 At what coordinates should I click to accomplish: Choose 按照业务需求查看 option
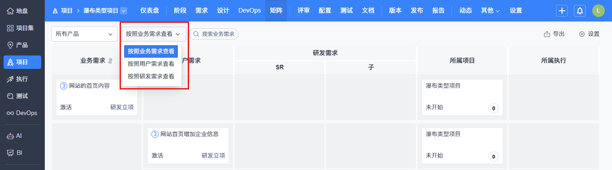(x=151, y=51)
